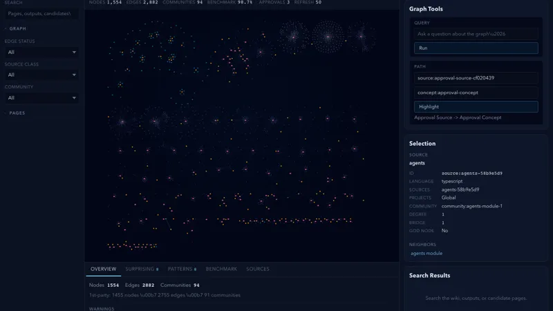This screenshot has height=311, width=553.
Task: Switch to the Overview tab
Action: pos(103,269)
